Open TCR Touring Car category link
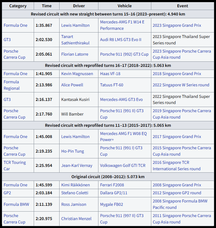The image size is (216, 228). (15, 165)
